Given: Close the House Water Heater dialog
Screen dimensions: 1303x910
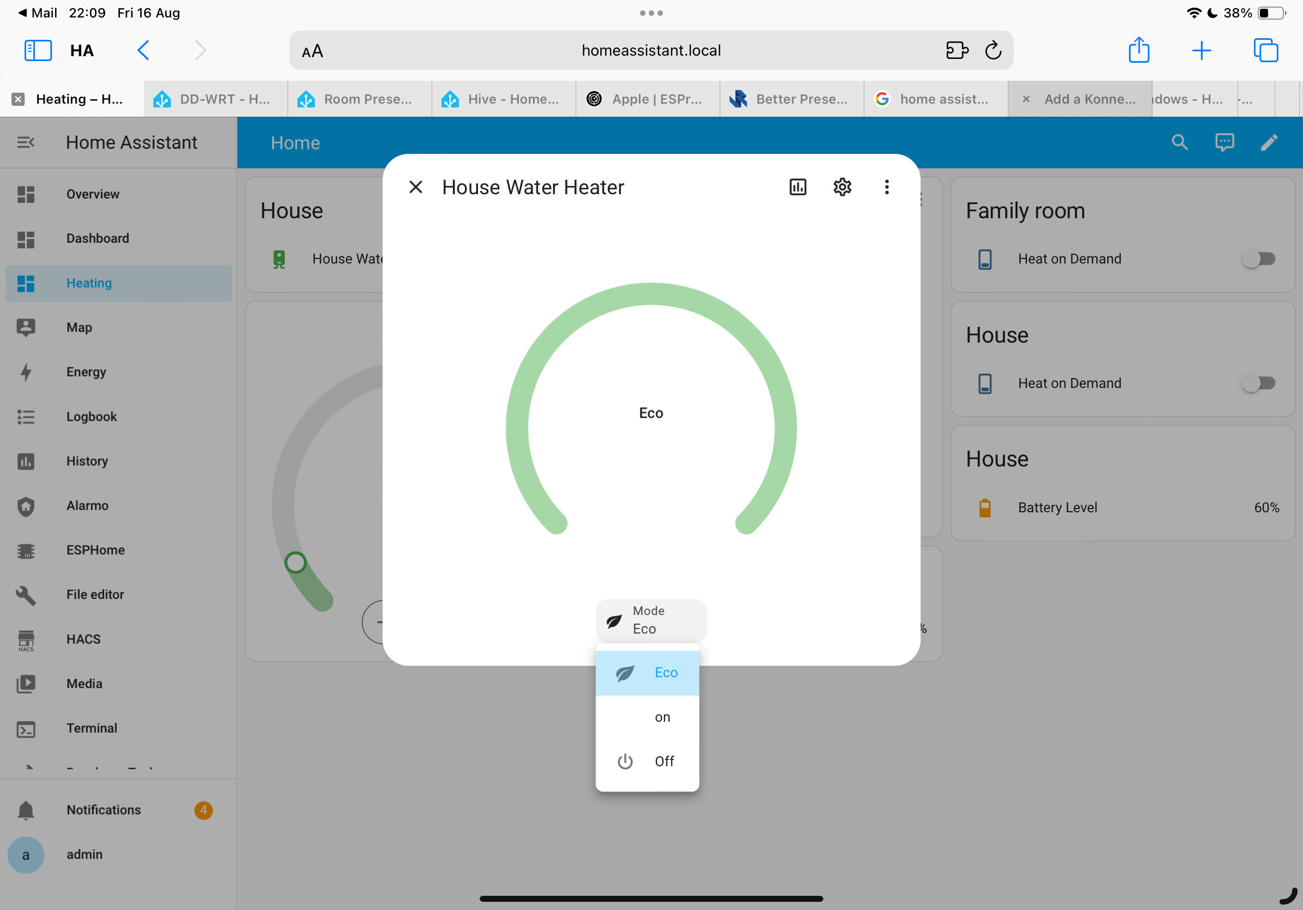Looking at the screenshot, I should click(x=415, y=187).
